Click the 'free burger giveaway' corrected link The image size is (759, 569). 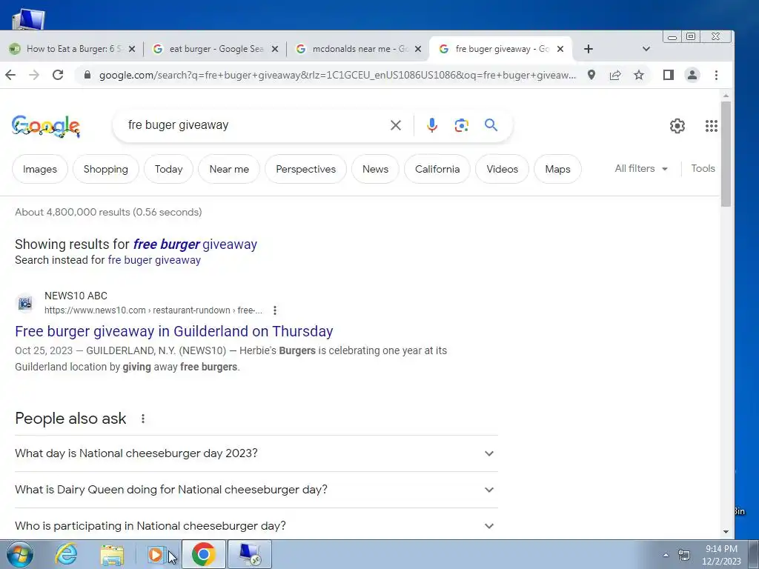195,244
